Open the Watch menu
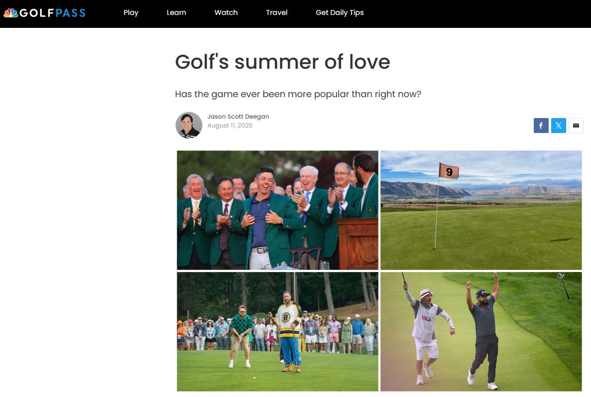The height and width of the screenshot is (397, 591). click(226, 12)
